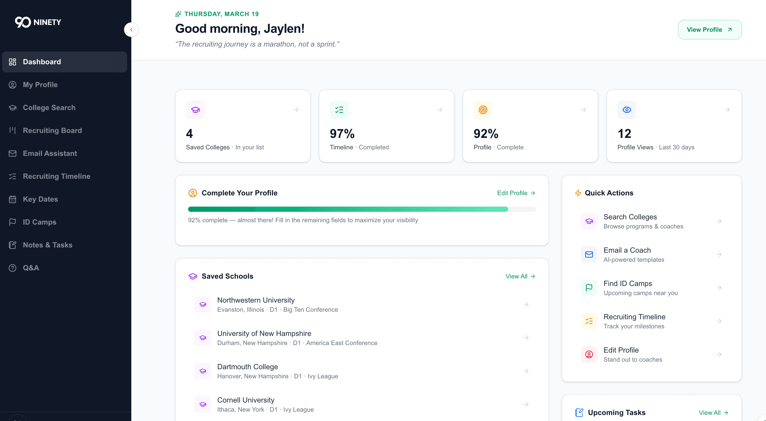Click the Recruiting Timeline quick action icon

pyautogui.click(x=589, y=321)
